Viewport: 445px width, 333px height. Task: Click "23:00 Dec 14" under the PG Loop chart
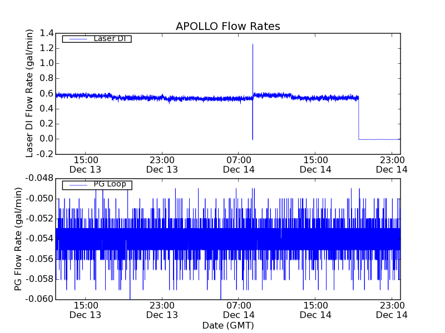click(392, 310)
